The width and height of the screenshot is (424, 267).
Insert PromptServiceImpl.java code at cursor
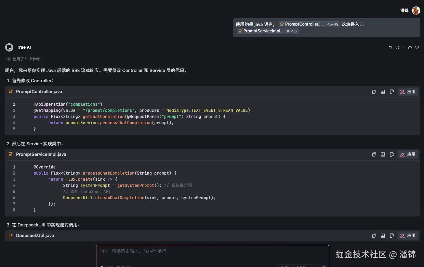click(x=383, y=154)
